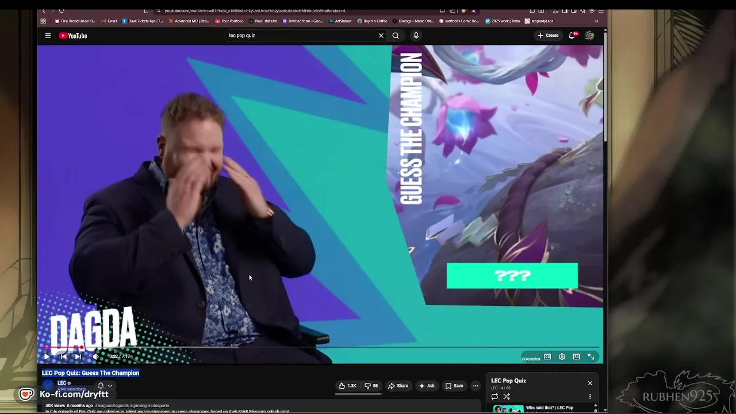Image resolution: width=736 pixels, height=414 pixels.
Task: Open the ArtStation bookmark
Action: point(340,21)
